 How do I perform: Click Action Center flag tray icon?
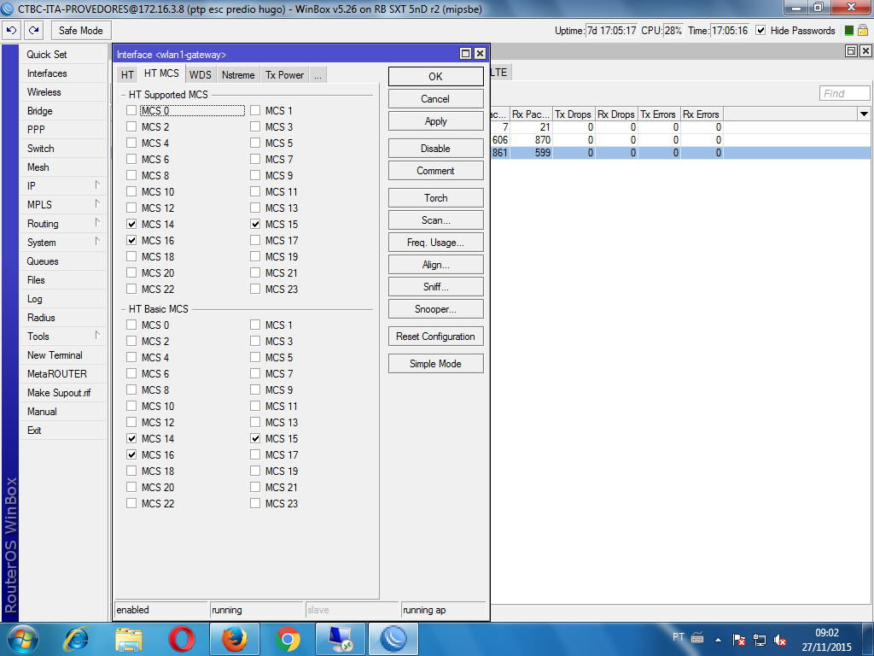pos(739,640)
